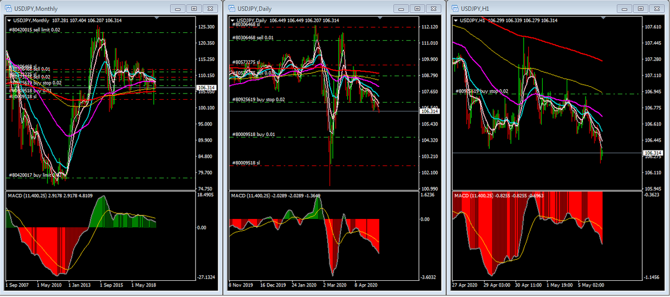Click the 2 Mar 2020 date on Daily axis
670x297 pixels.
[x=335, y=285]
